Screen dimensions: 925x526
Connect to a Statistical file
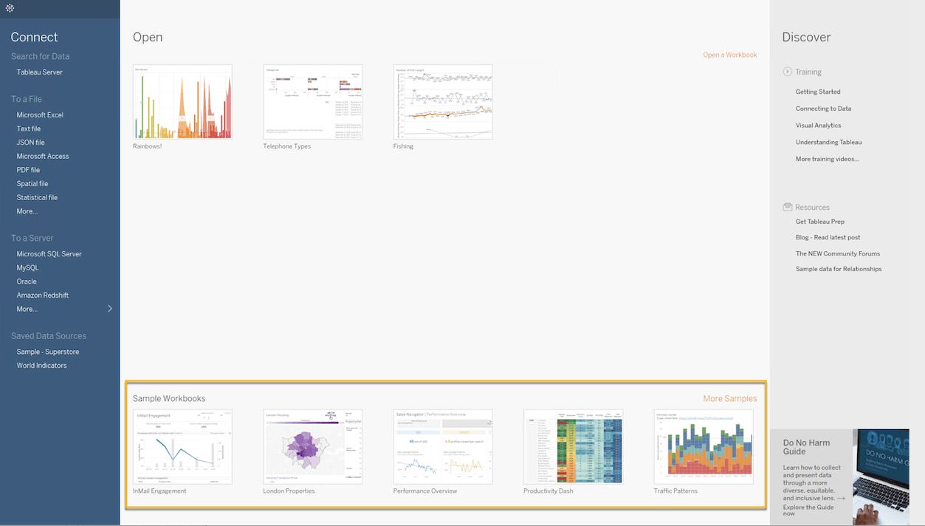37,198
